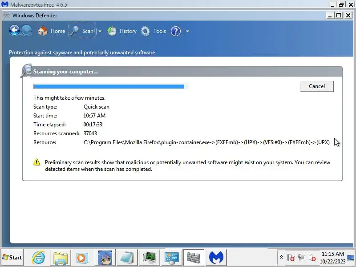This screenshot has height=267, width=356.
Task: Click the show desktop button in the tray
Action: (351, 258)
